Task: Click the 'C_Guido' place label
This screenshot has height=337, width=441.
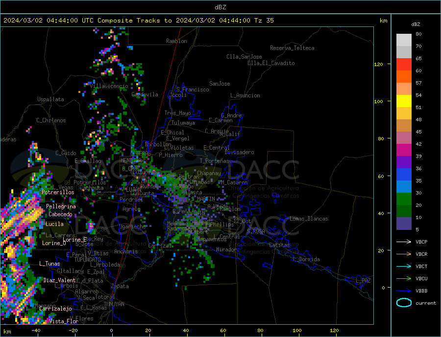Action: (66, 153)
